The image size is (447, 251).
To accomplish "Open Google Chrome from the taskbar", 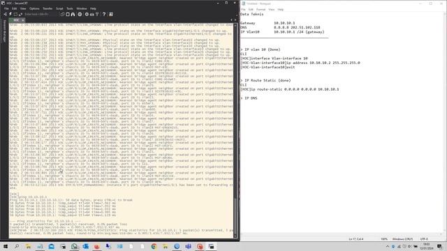I will [x=154, y=246].
